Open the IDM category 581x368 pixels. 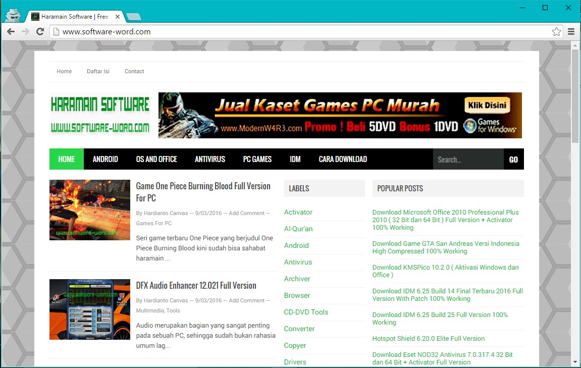click(x=295, y=159)
